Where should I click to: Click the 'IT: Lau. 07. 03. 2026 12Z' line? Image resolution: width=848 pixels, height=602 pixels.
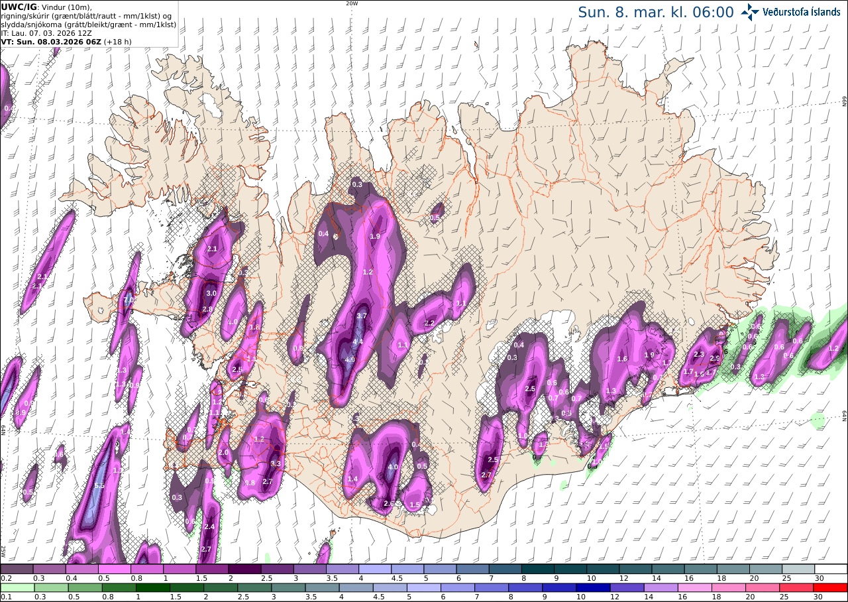click(x=45, y=32)
